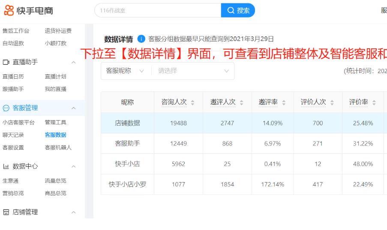Image resolution: width=387 pixels, height=230 pixels.
Task: Open 聊天记录 link
Action: (x=13, y=135)
